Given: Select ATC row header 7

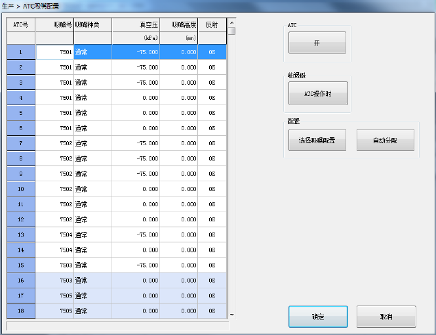Looking at the screenshot, I should [21, 143].
